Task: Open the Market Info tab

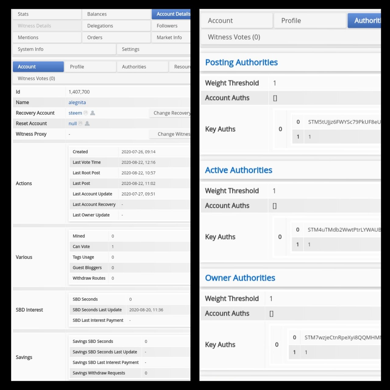Action: pyautogui.click(x=171, y=37)
